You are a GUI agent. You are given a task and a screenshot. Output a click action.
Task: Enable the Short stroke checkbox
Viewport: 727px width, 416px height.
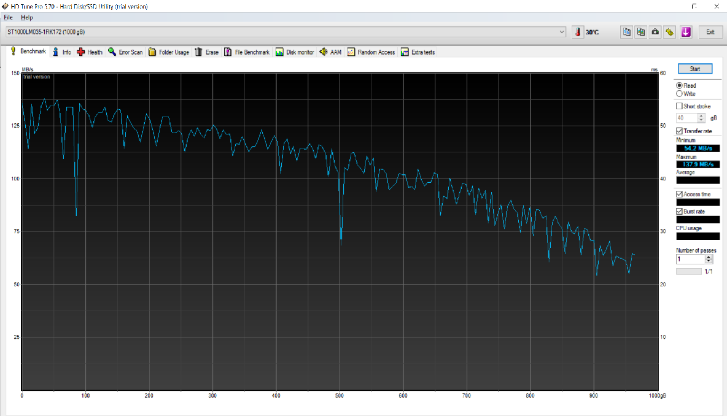[x=679, y=106]
